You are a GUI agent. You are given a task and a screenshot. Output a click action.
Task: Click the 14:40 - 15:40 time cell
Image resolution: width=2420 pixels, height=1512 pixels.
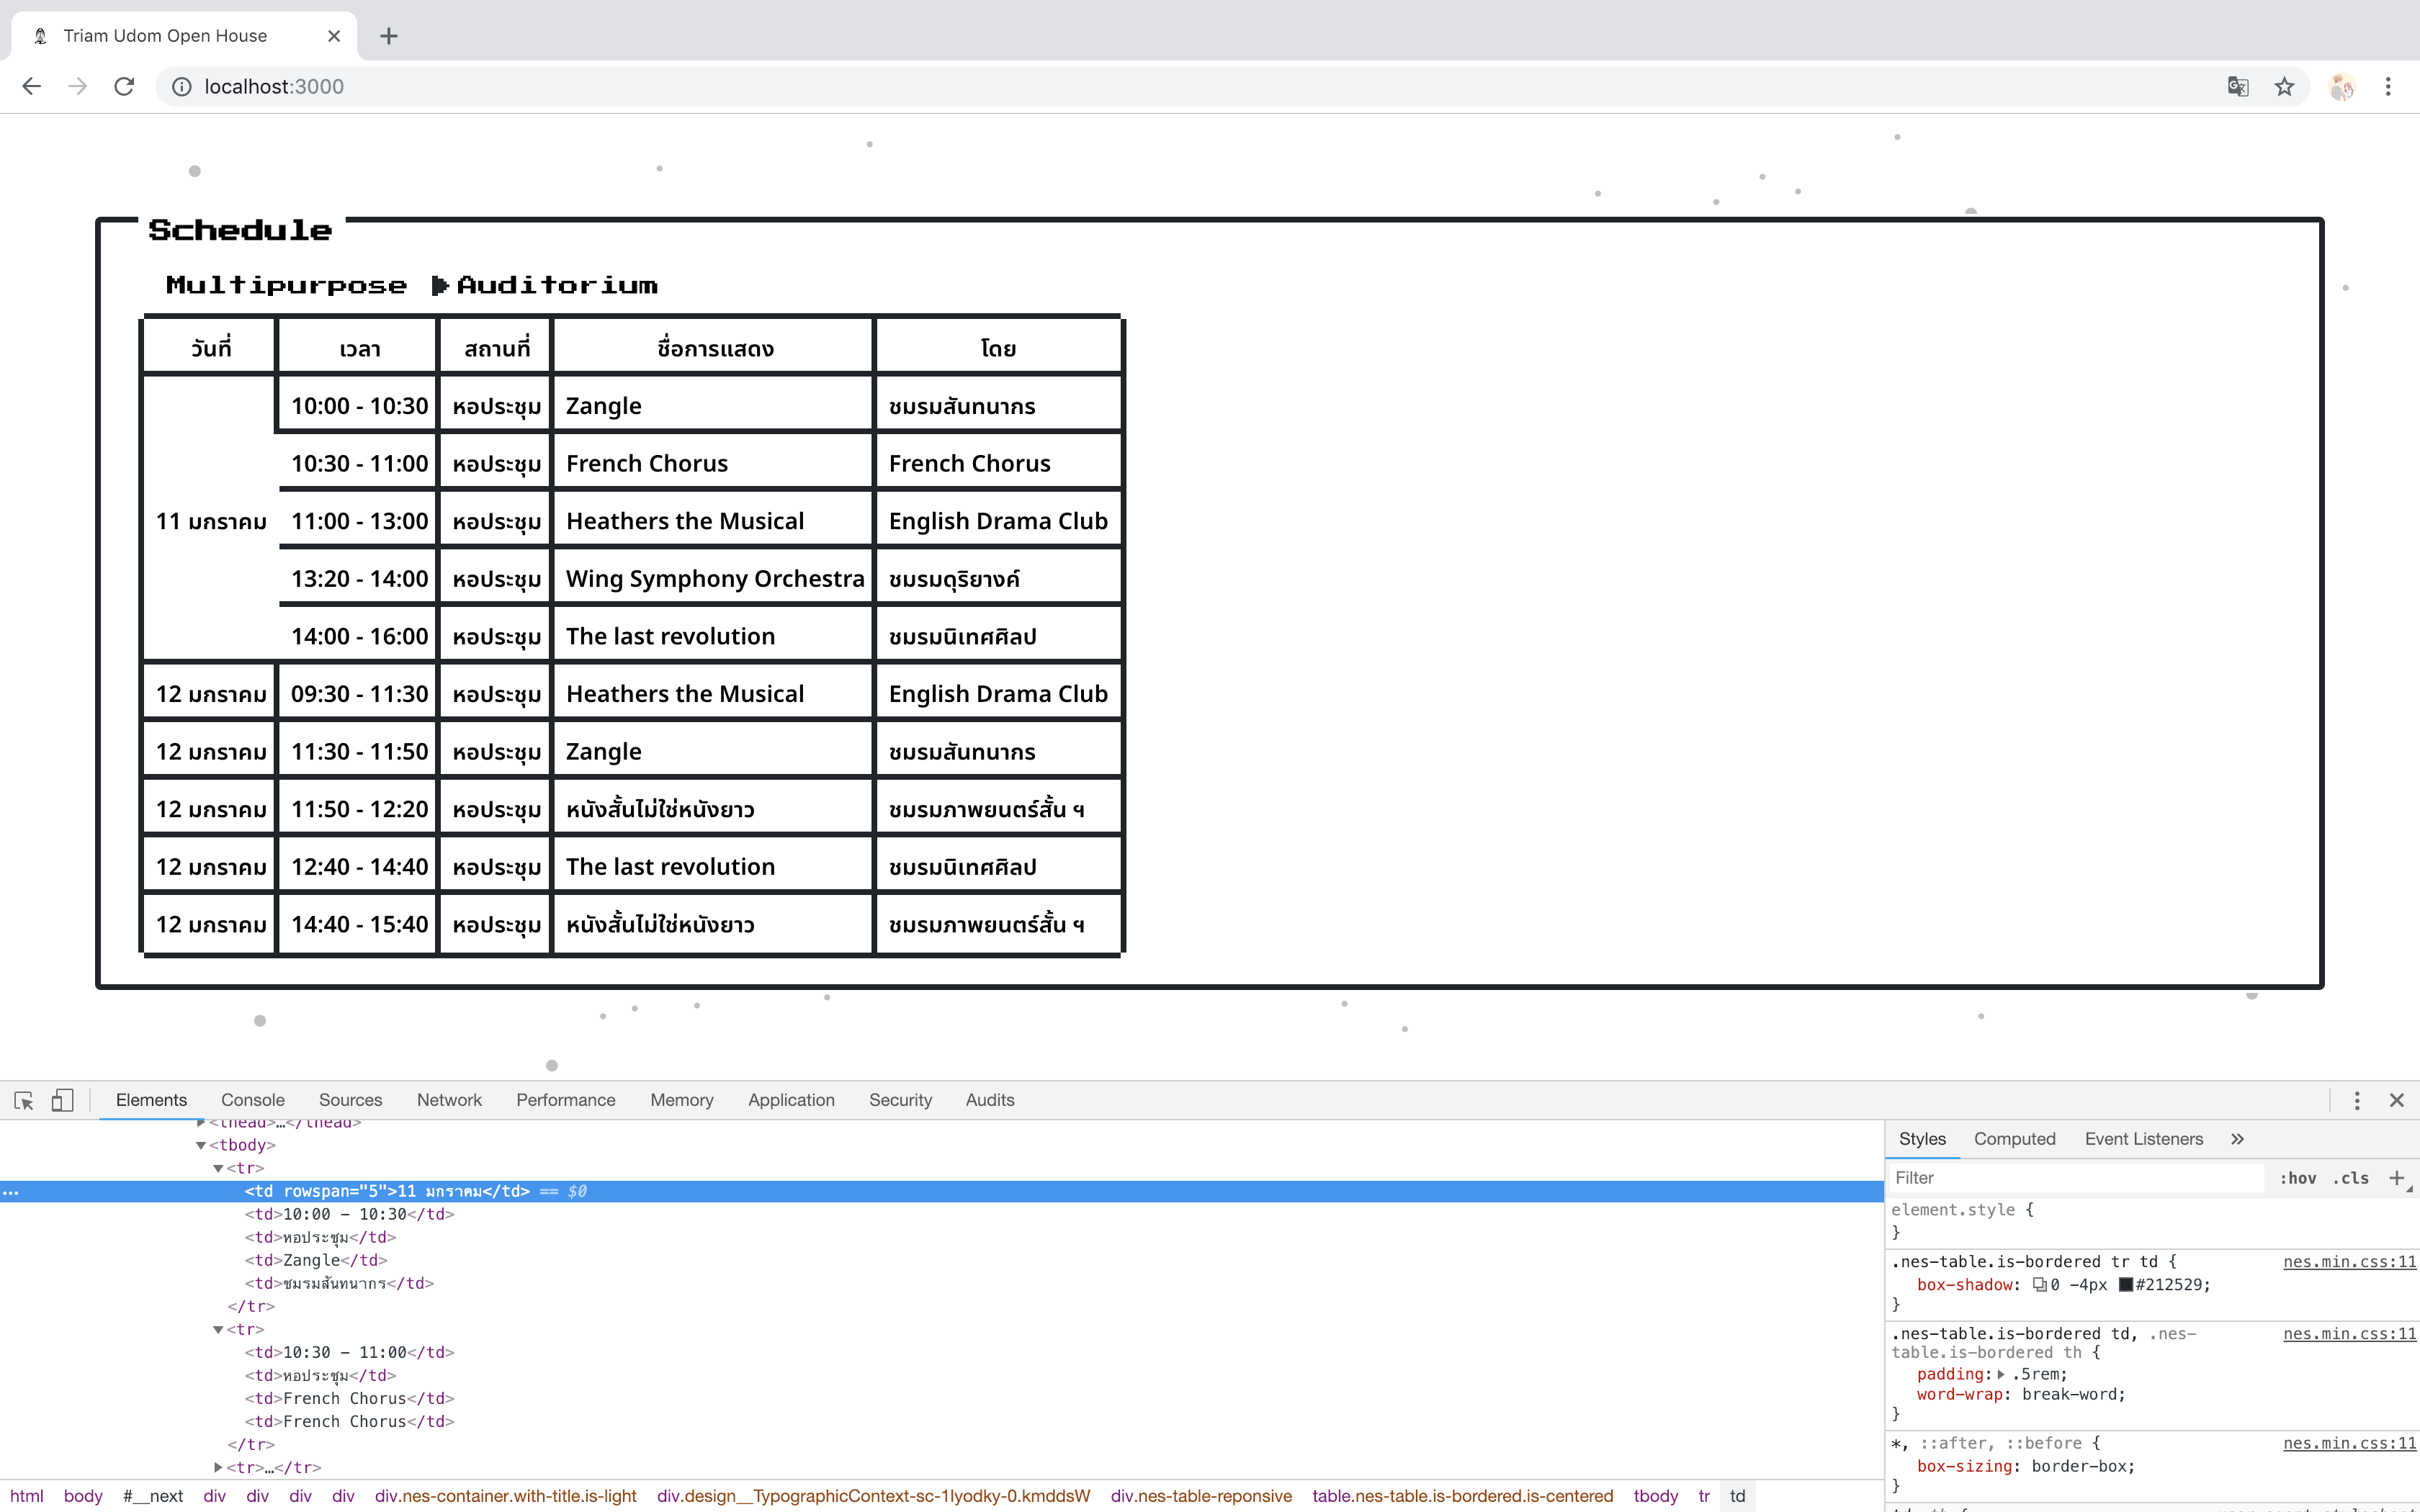tap(359, 925)
